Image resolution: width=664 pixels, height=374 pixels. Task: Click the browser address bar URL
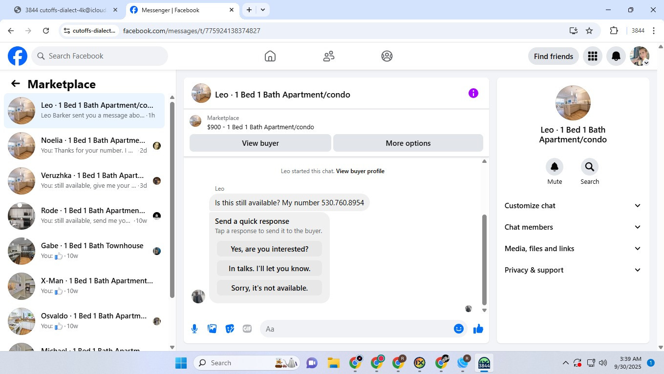pyautogui.click(x=192, y=31)
